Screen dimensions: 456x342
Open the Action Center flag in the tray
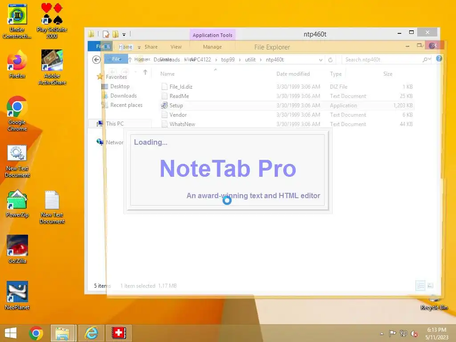[x=393, y=334]
